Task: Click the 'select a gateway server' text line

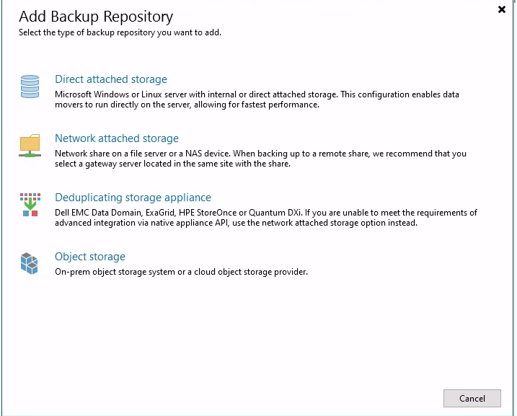Action: 172,164
